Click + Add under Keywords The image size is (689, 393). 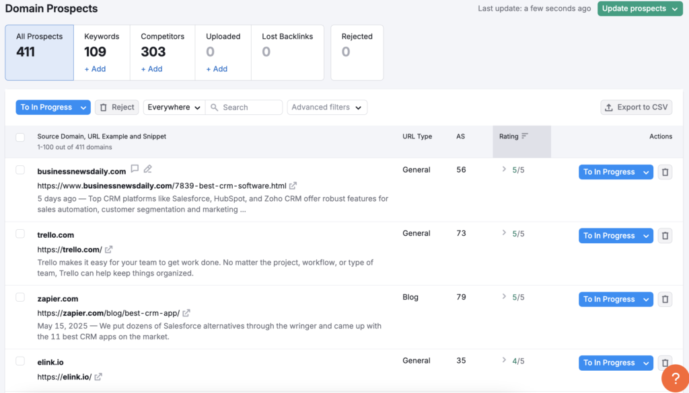click(95, 69)
